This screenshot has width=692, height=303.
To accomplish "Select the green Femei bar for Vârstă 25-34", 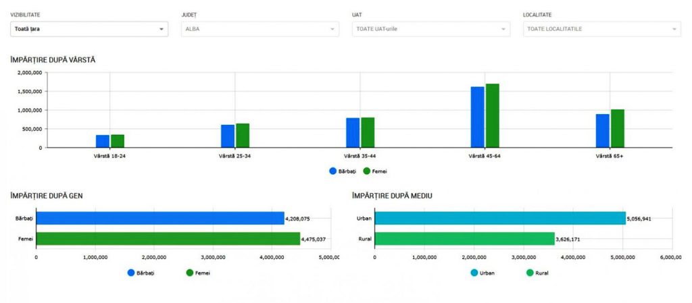I will 243,136.
